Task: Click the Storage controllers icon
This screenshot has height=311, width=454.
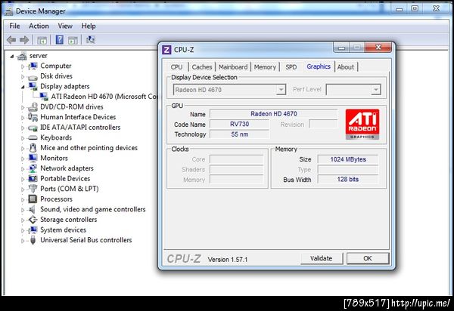Action: 33,220
